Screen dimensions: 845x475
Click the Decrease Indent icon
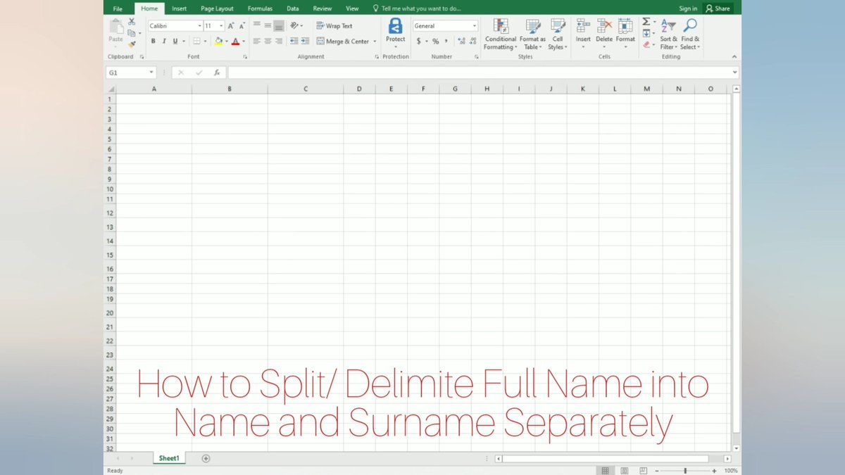point(294,42)
